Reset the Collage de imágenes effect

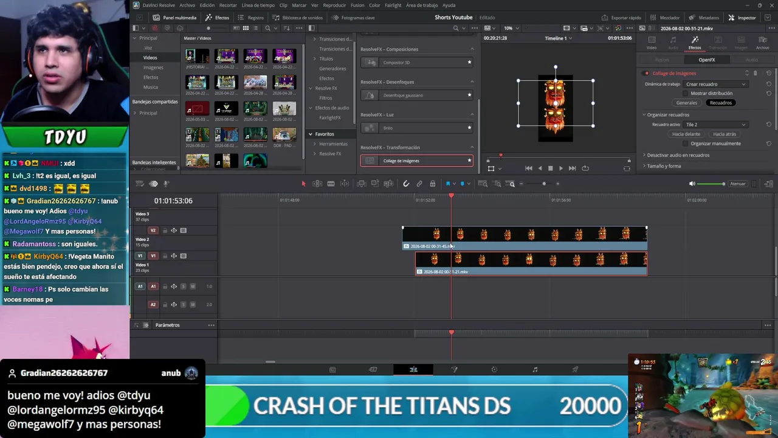(769, 73)
